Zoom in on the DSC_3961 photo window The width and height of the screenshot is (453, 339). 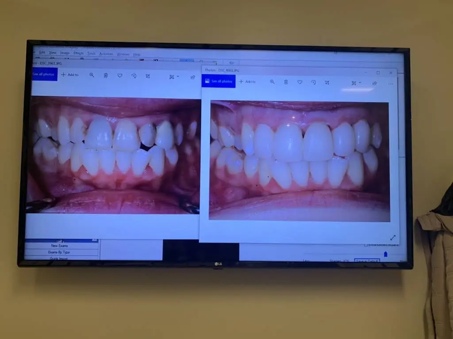click(92, 75)
